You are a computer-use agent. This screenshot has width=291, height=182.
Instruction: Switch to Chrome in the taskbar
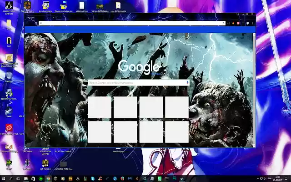point(48,179)
